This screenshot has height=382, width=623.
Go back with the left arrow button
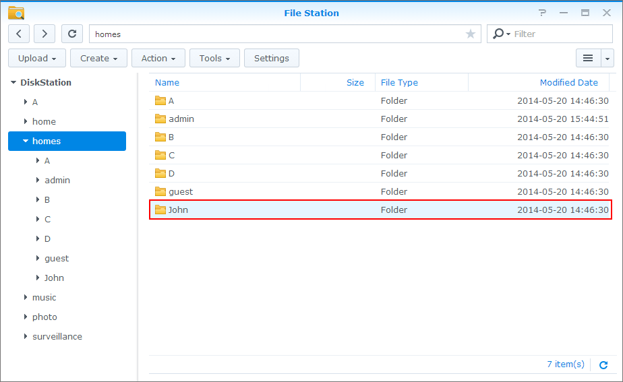pyautogui.click(x=19, y=34)
